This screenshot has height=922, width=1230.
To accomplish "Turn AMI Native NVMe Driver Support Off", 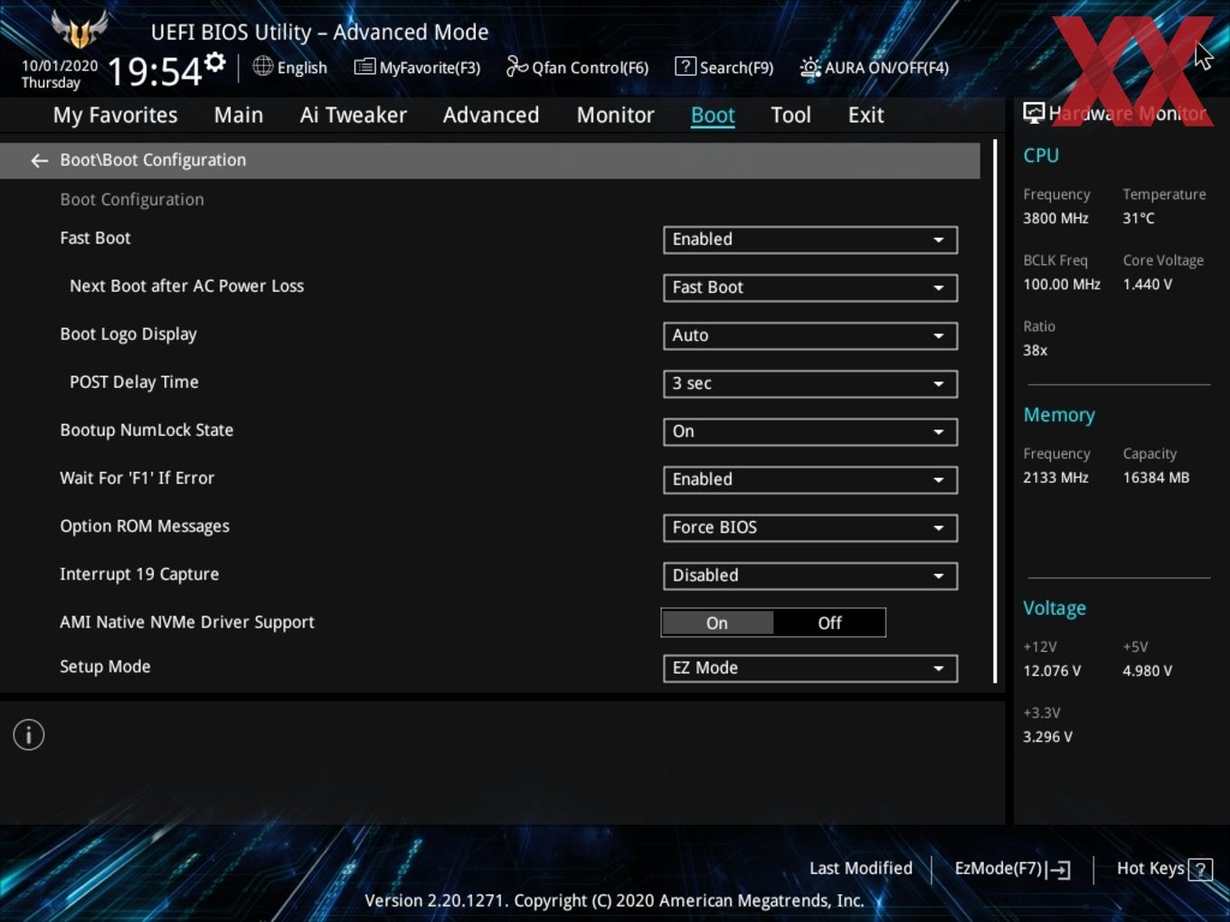I will click(829, 623).
